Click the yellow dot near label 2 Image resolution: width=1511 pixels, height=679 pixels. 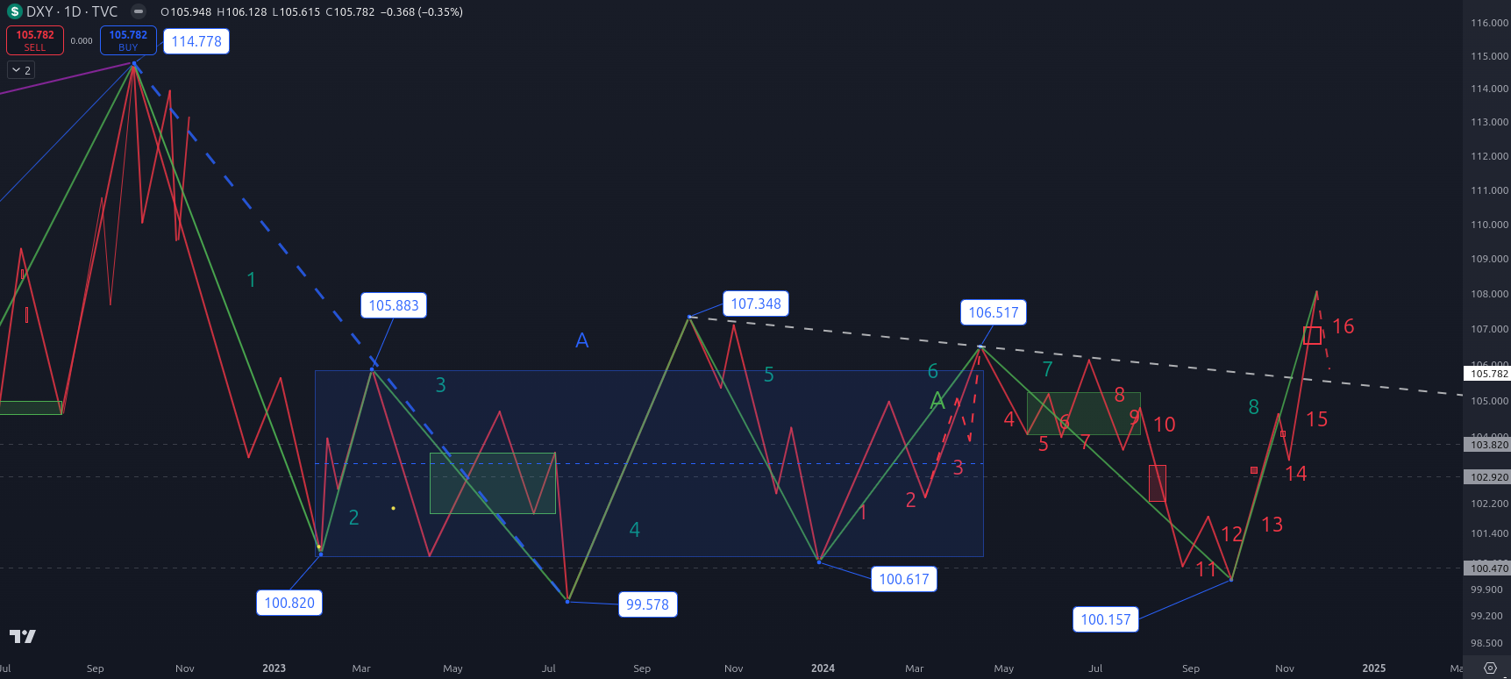point(393,508)
